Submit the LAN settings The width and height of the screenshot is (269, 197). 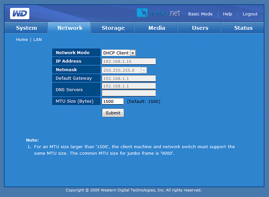pos(113,113)
